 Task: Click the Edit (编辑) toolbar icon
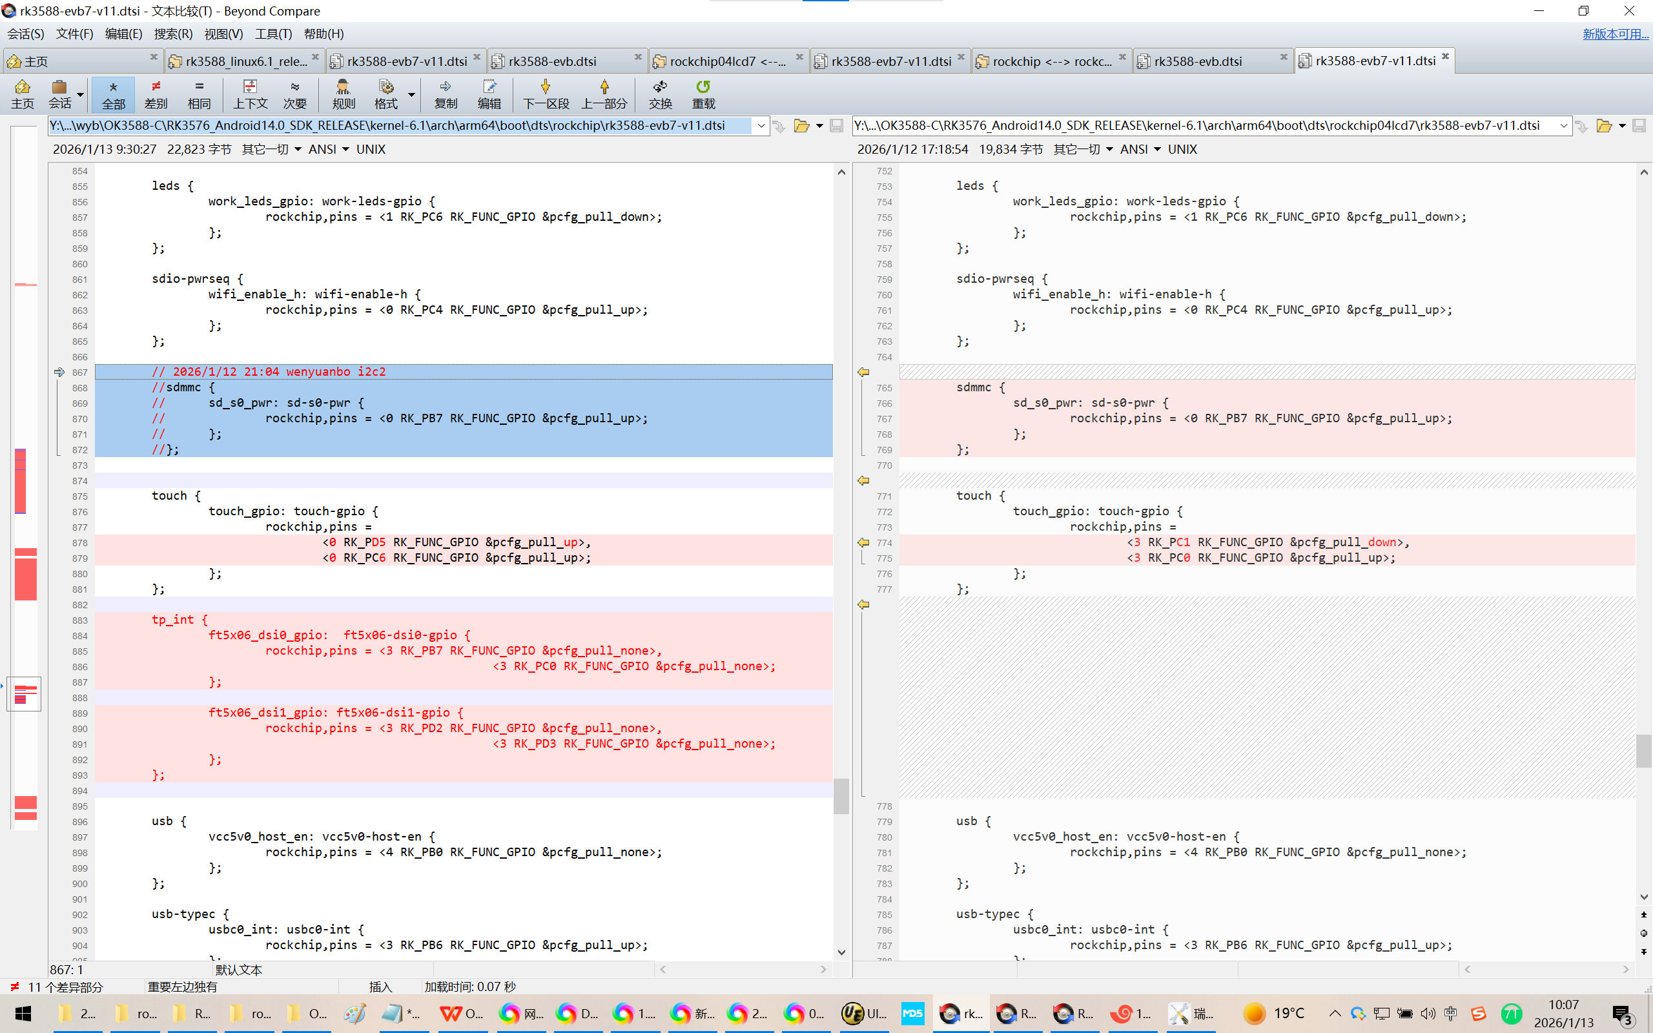[x=489, y=94]
